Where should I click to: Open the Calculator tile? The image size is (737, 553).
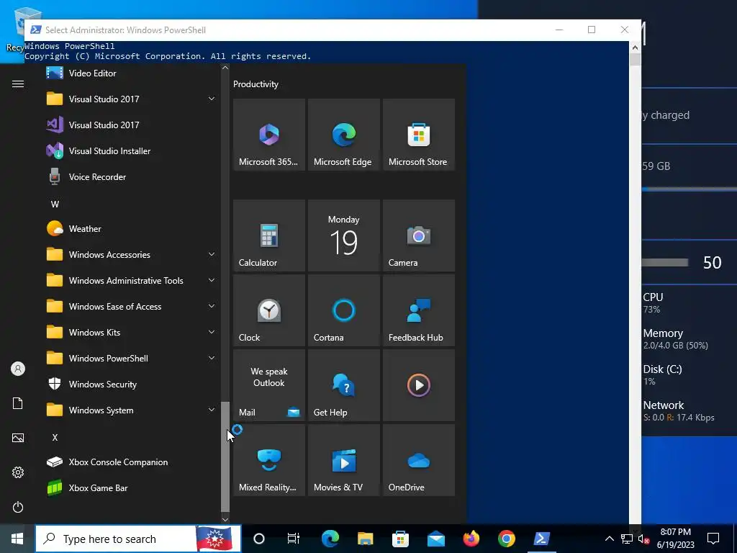point(269,235)
